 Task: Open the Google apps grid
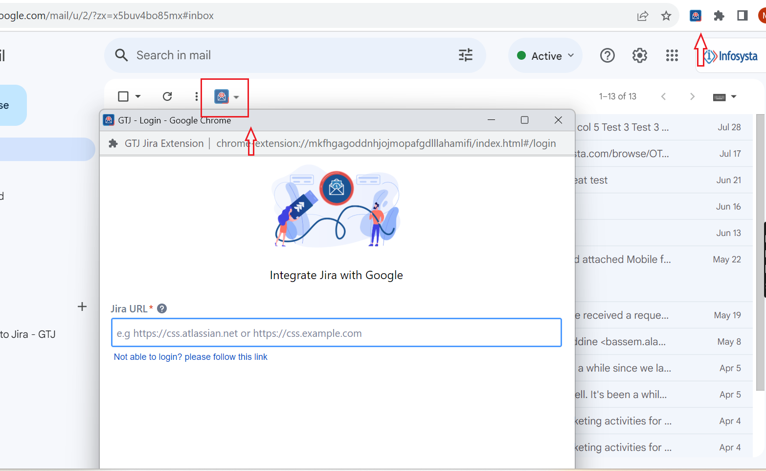[672, 56]
